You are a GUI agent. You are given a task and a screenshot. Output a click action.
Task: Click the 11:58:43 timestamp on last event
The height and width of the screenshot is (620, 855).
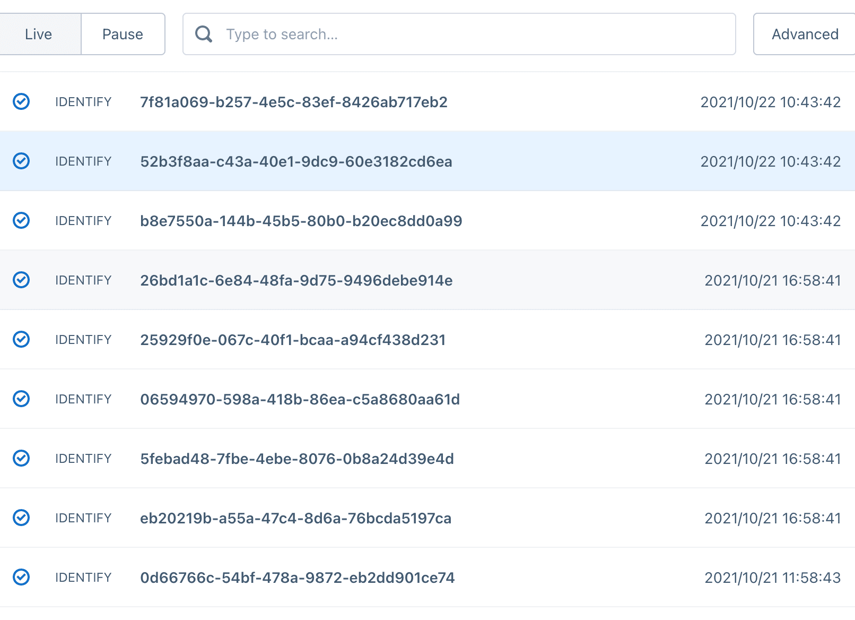772,578
